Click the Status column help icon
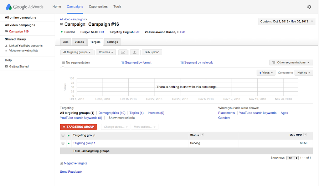 pos(202,135)
